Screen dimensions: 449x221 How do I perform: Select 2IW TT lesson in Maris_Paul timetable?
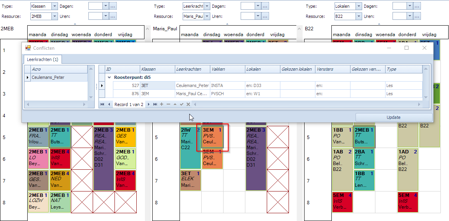(191, 148)
